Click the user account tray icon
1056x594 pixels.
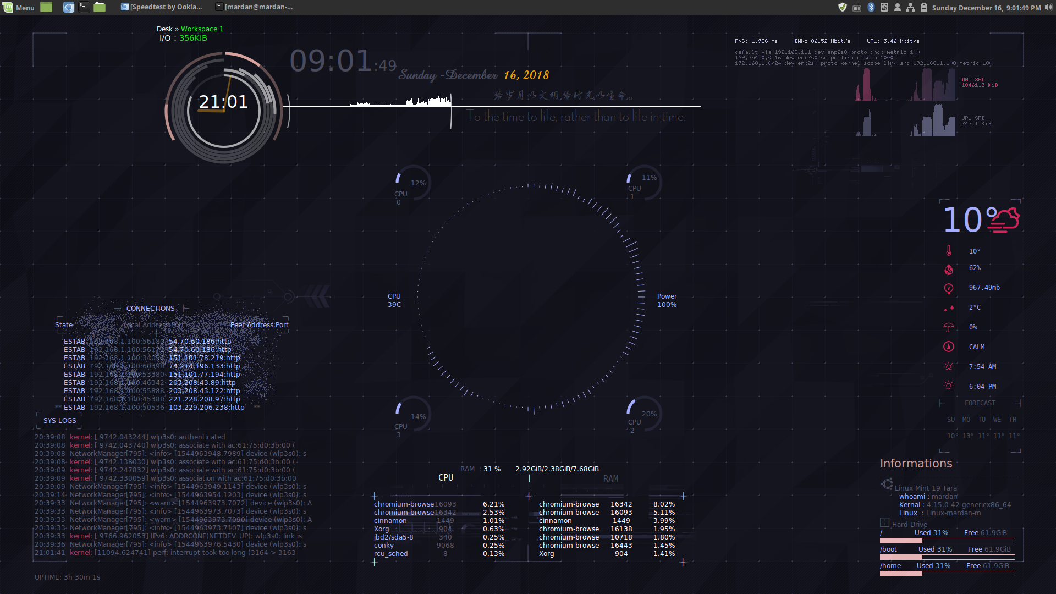(x=897, y=7)
